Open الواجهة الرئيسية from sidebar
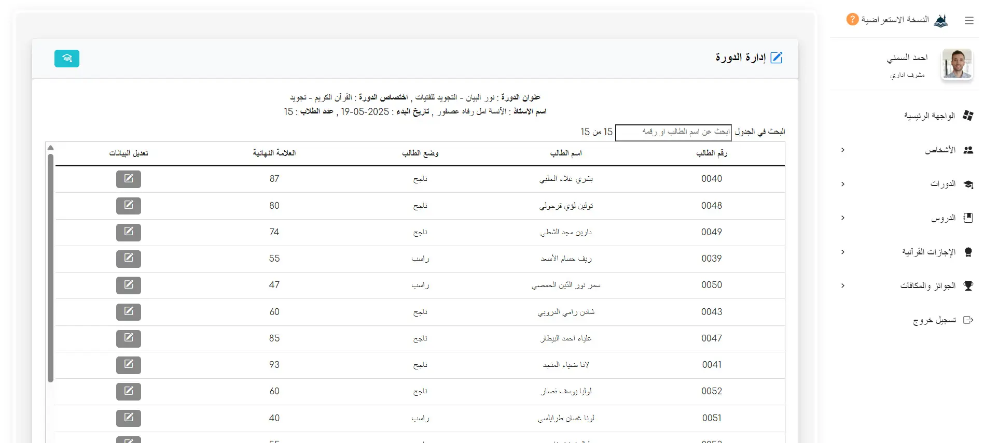The height and width of the screenshot is (443, 984). coord(929,116)
